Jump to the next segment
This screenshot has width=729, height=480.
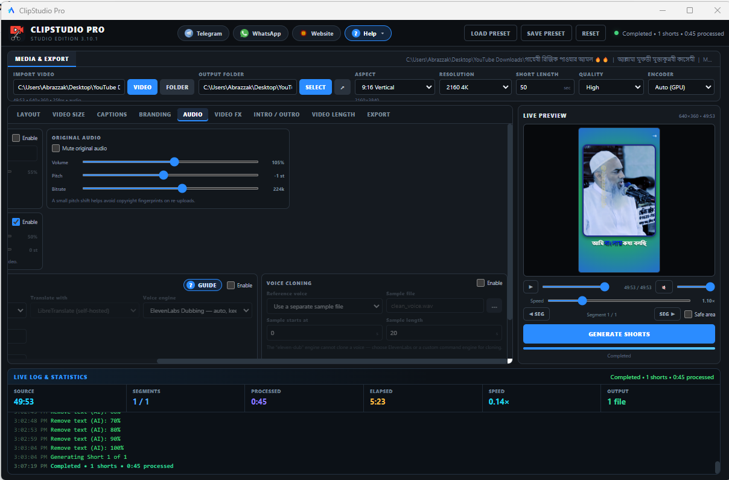click(667, 314)
